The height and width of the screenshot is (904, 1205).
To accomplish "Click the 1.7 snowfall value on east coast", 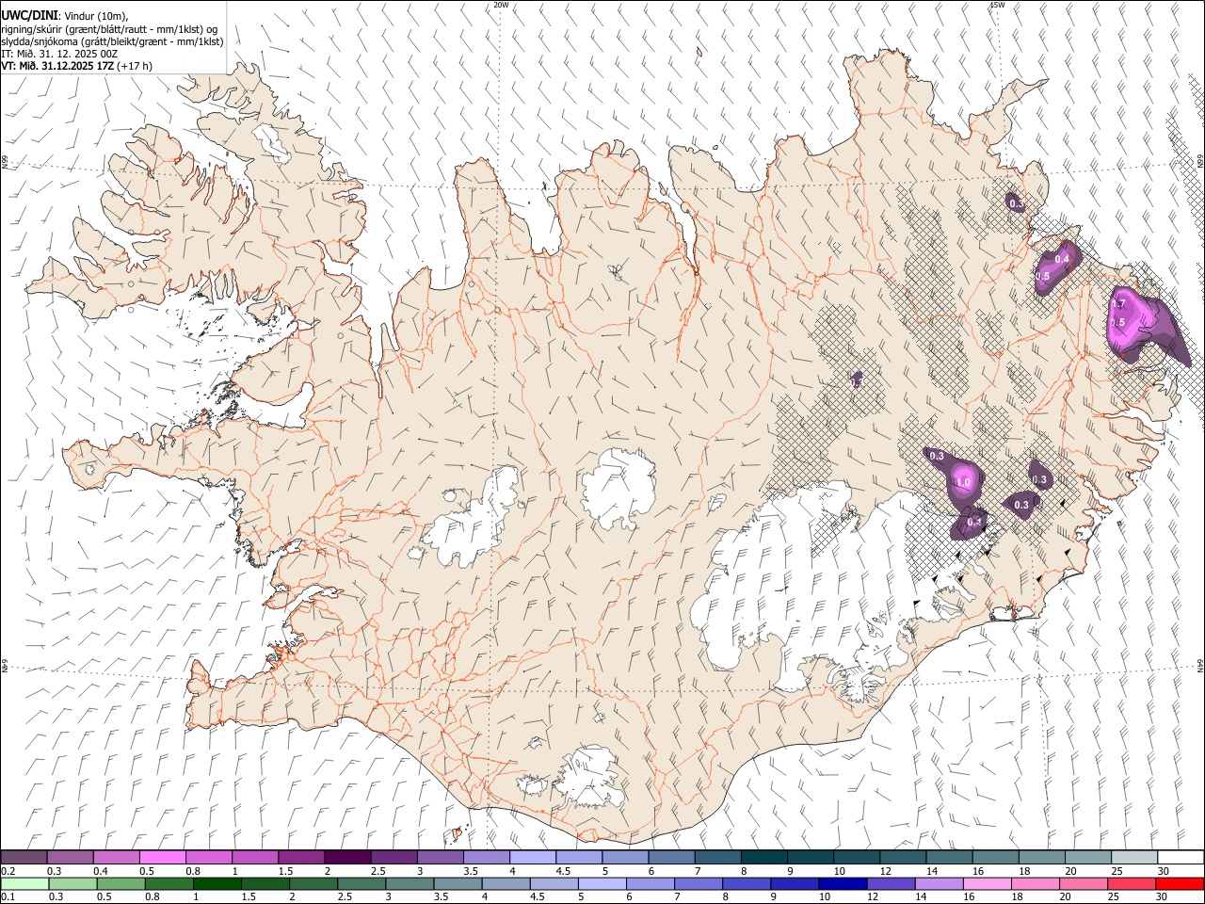I will pos(1118,304).
